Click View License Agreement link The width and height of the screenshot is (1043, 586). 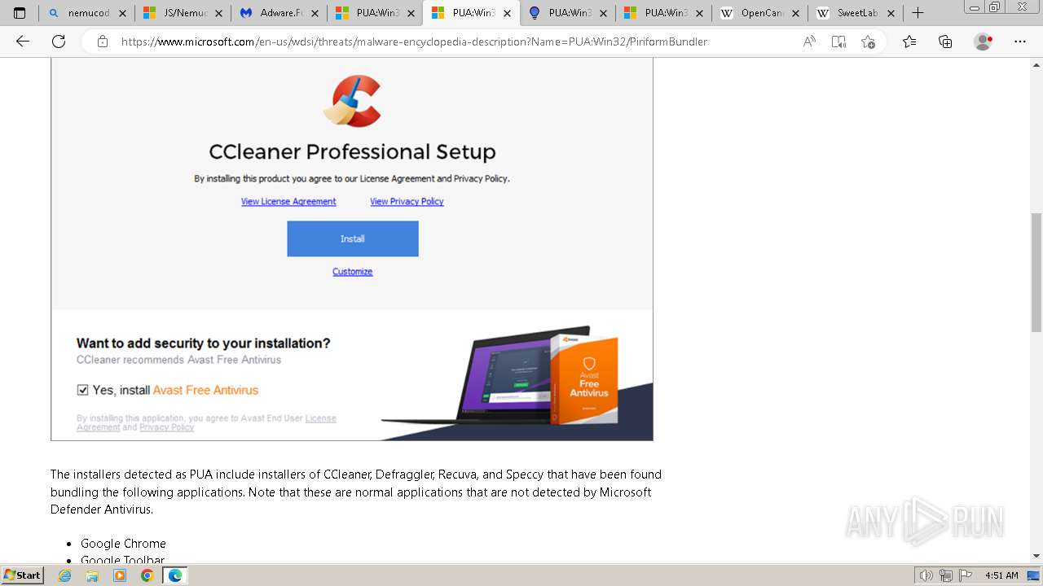tap(288, 201)
